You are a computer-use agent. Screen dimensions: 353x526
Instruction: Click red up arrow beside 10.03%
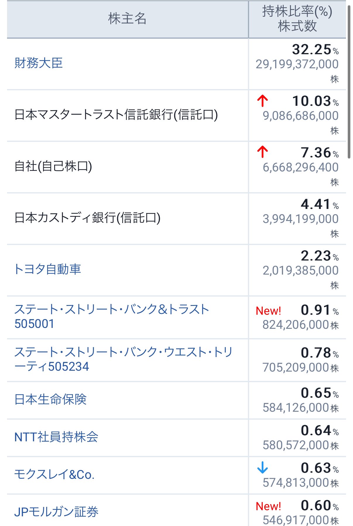263,101
